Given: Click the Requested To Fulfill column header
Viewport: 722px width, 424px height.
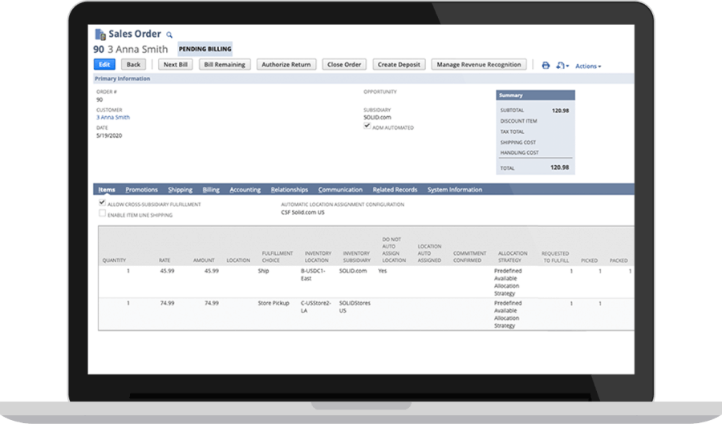Looking at the screenshot, I should (555, 256).
